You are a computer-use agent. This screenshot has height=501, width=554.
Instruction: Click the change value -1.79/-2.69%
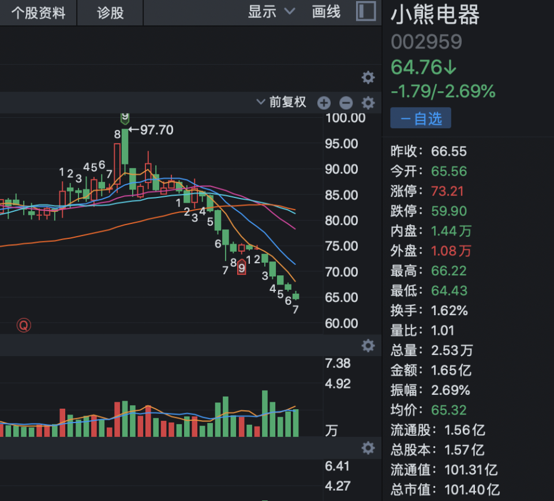[x=443, y=92]
